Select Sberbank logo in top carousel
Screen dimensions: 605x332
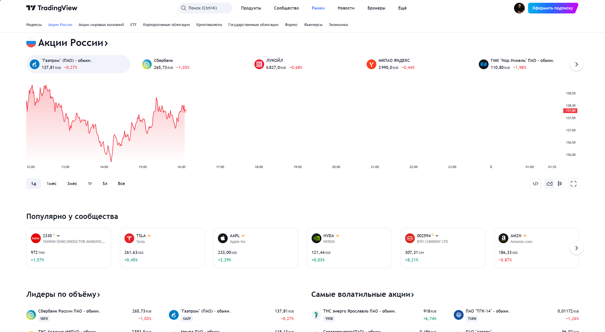pos(147,64)
